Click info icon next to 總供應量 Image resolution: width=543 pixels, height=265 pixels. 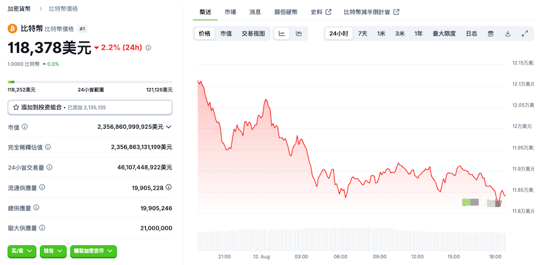(37, 208)
